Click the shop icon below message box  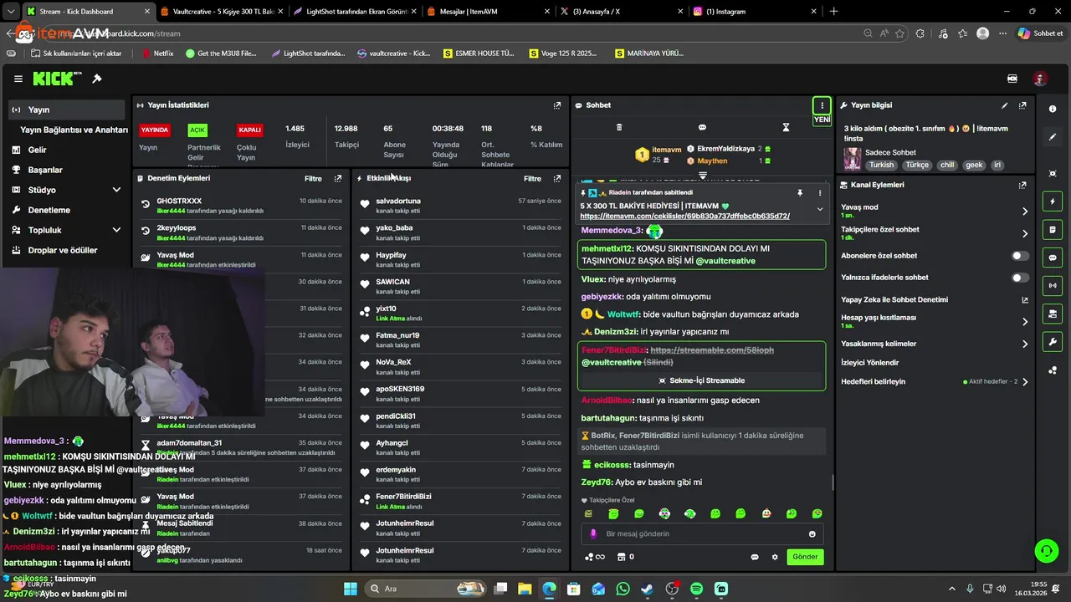point(621,557)
